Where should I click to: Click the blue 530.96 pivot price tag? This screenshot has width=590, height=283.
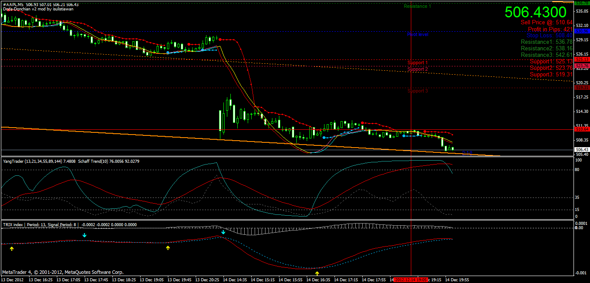(581, 31)
